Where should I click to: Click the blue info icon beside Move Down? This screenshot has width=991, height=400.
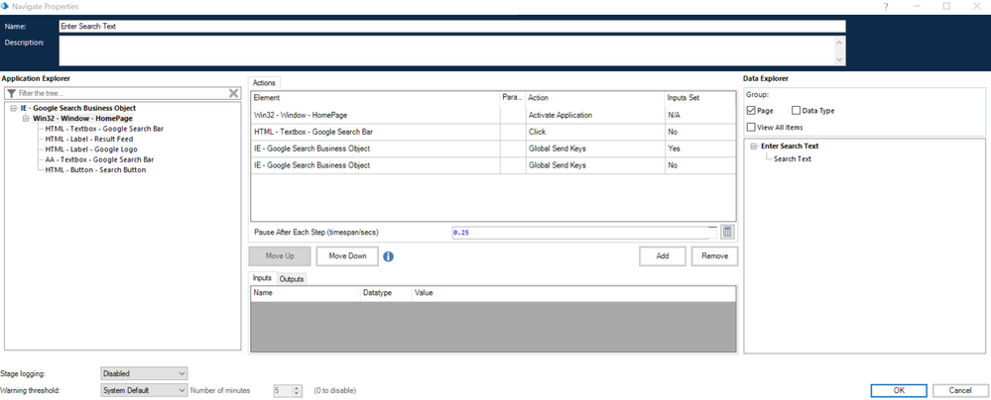[388, 256]
